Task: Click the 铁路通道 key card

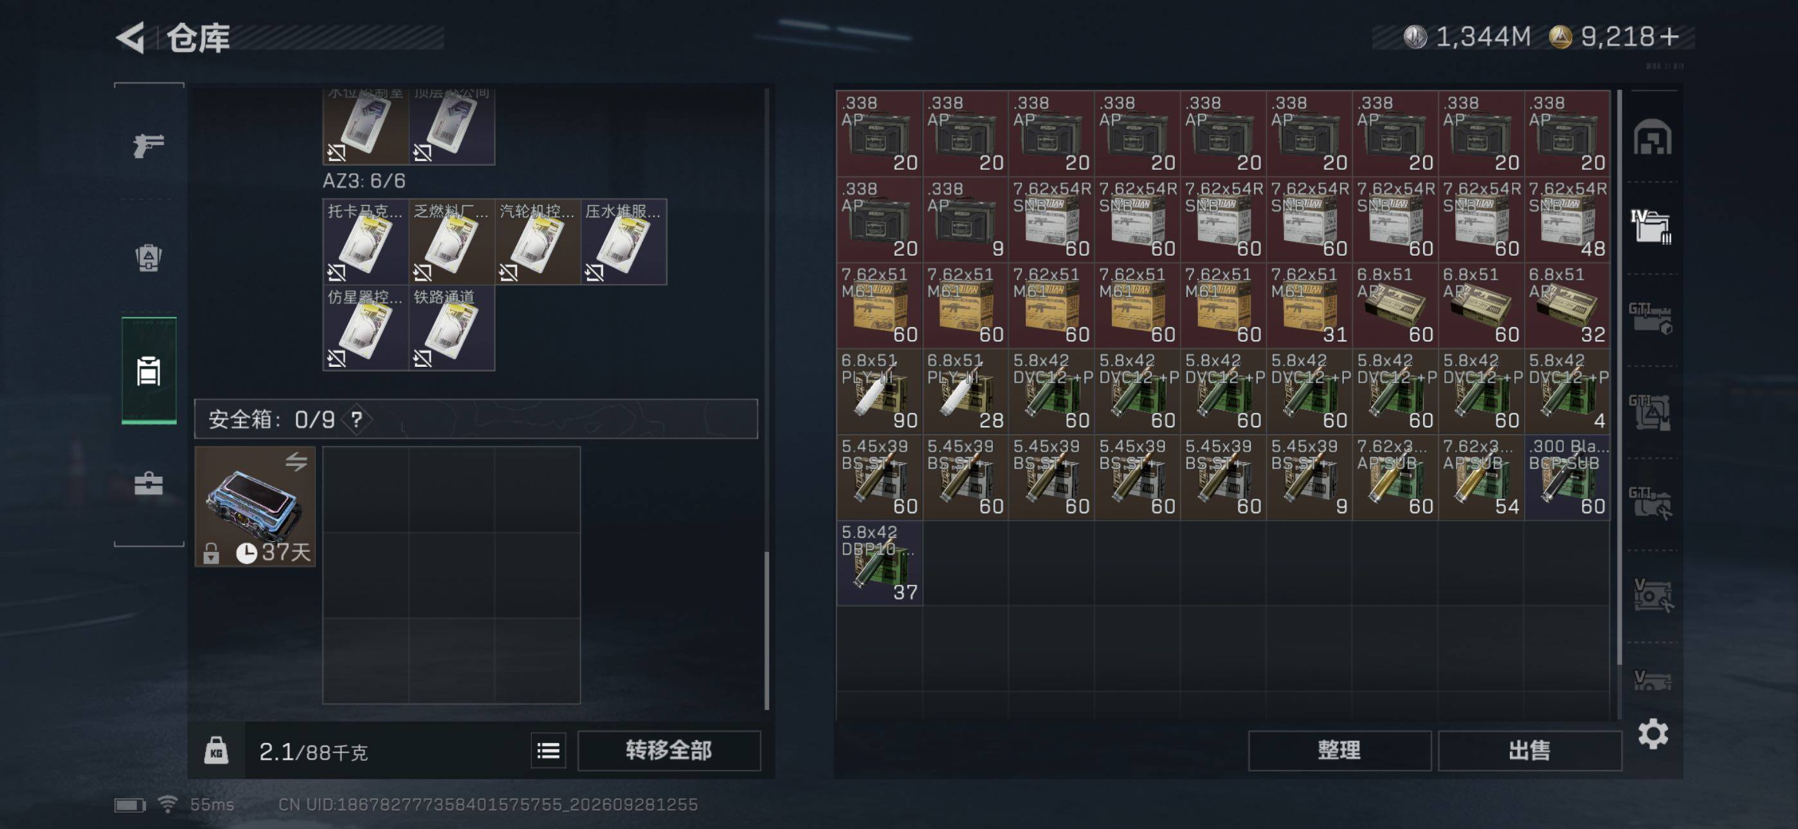Action: pyautogui.click(x=451, y=327)
